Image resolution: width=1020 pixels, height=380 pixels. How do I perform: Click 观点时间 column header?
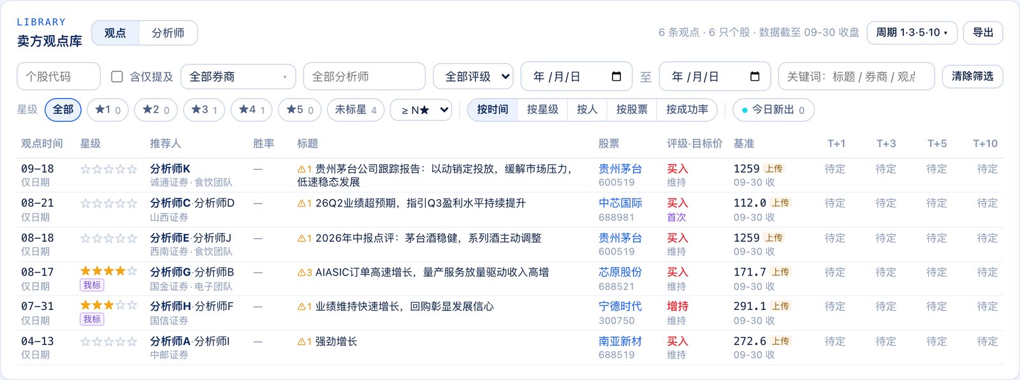(x=42, y=144)
